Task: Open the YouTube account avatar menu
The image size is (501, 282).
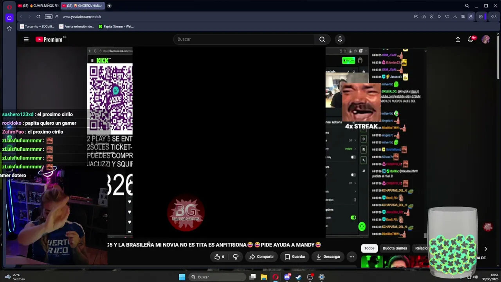Action: pos(486,39)
